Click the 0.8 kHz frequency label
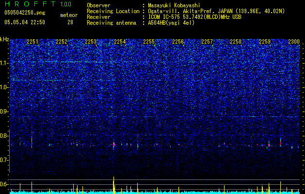Screen dimensions: 305x194 click(4, 136)
